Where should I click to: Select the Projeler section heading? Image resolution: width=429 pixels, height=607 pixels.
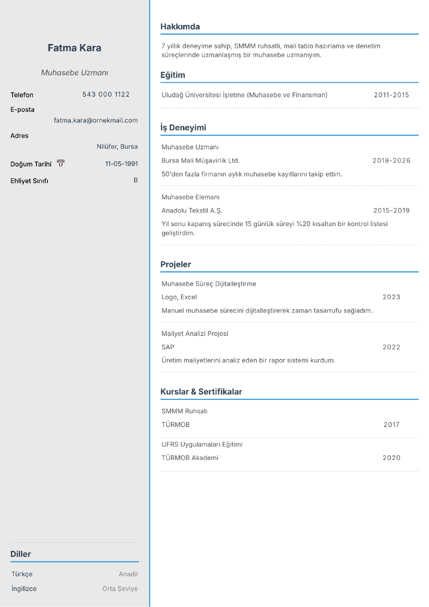[176, 264]
